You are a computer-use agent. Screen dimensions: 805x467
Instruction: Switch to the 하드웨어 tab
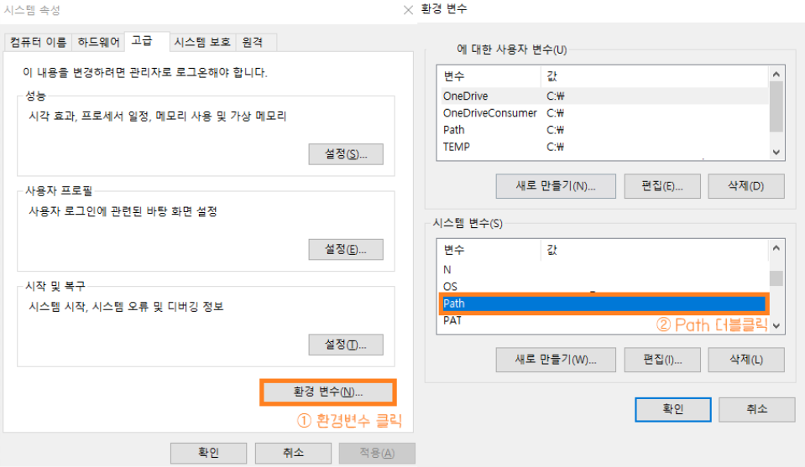point(98,42)
